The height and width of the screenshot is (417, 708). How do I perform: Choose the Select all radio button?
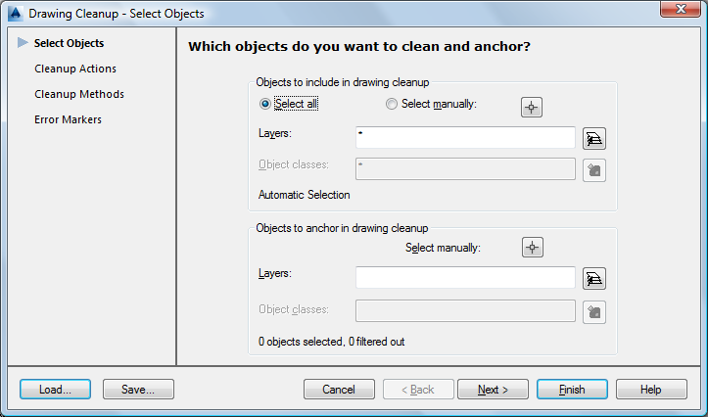pyautogui.click(x=264, y=104)
